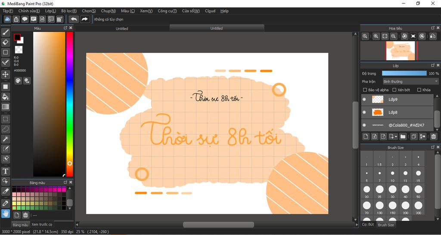Select the Magic Wand tool
441x235 pixels.
point(6,139)
